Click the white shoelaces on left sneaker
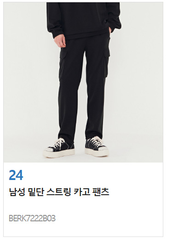 pos(59,143)
